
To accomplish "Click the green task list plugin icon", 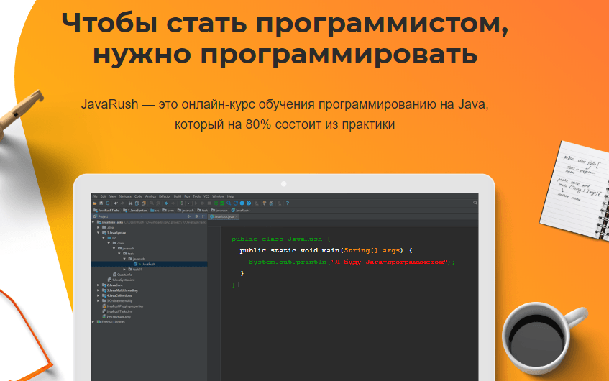I will point(216,203).
